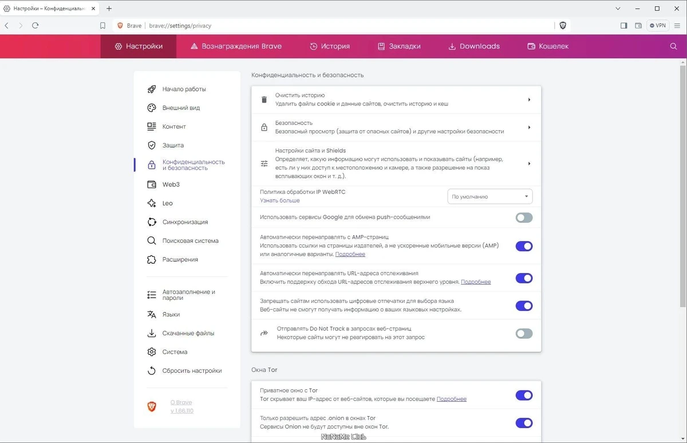Image resolution: width=687 pixels, height=443 pixels.
Task: Click the magnifier icon for Поисковая система
Action: [x=152, y=241]
